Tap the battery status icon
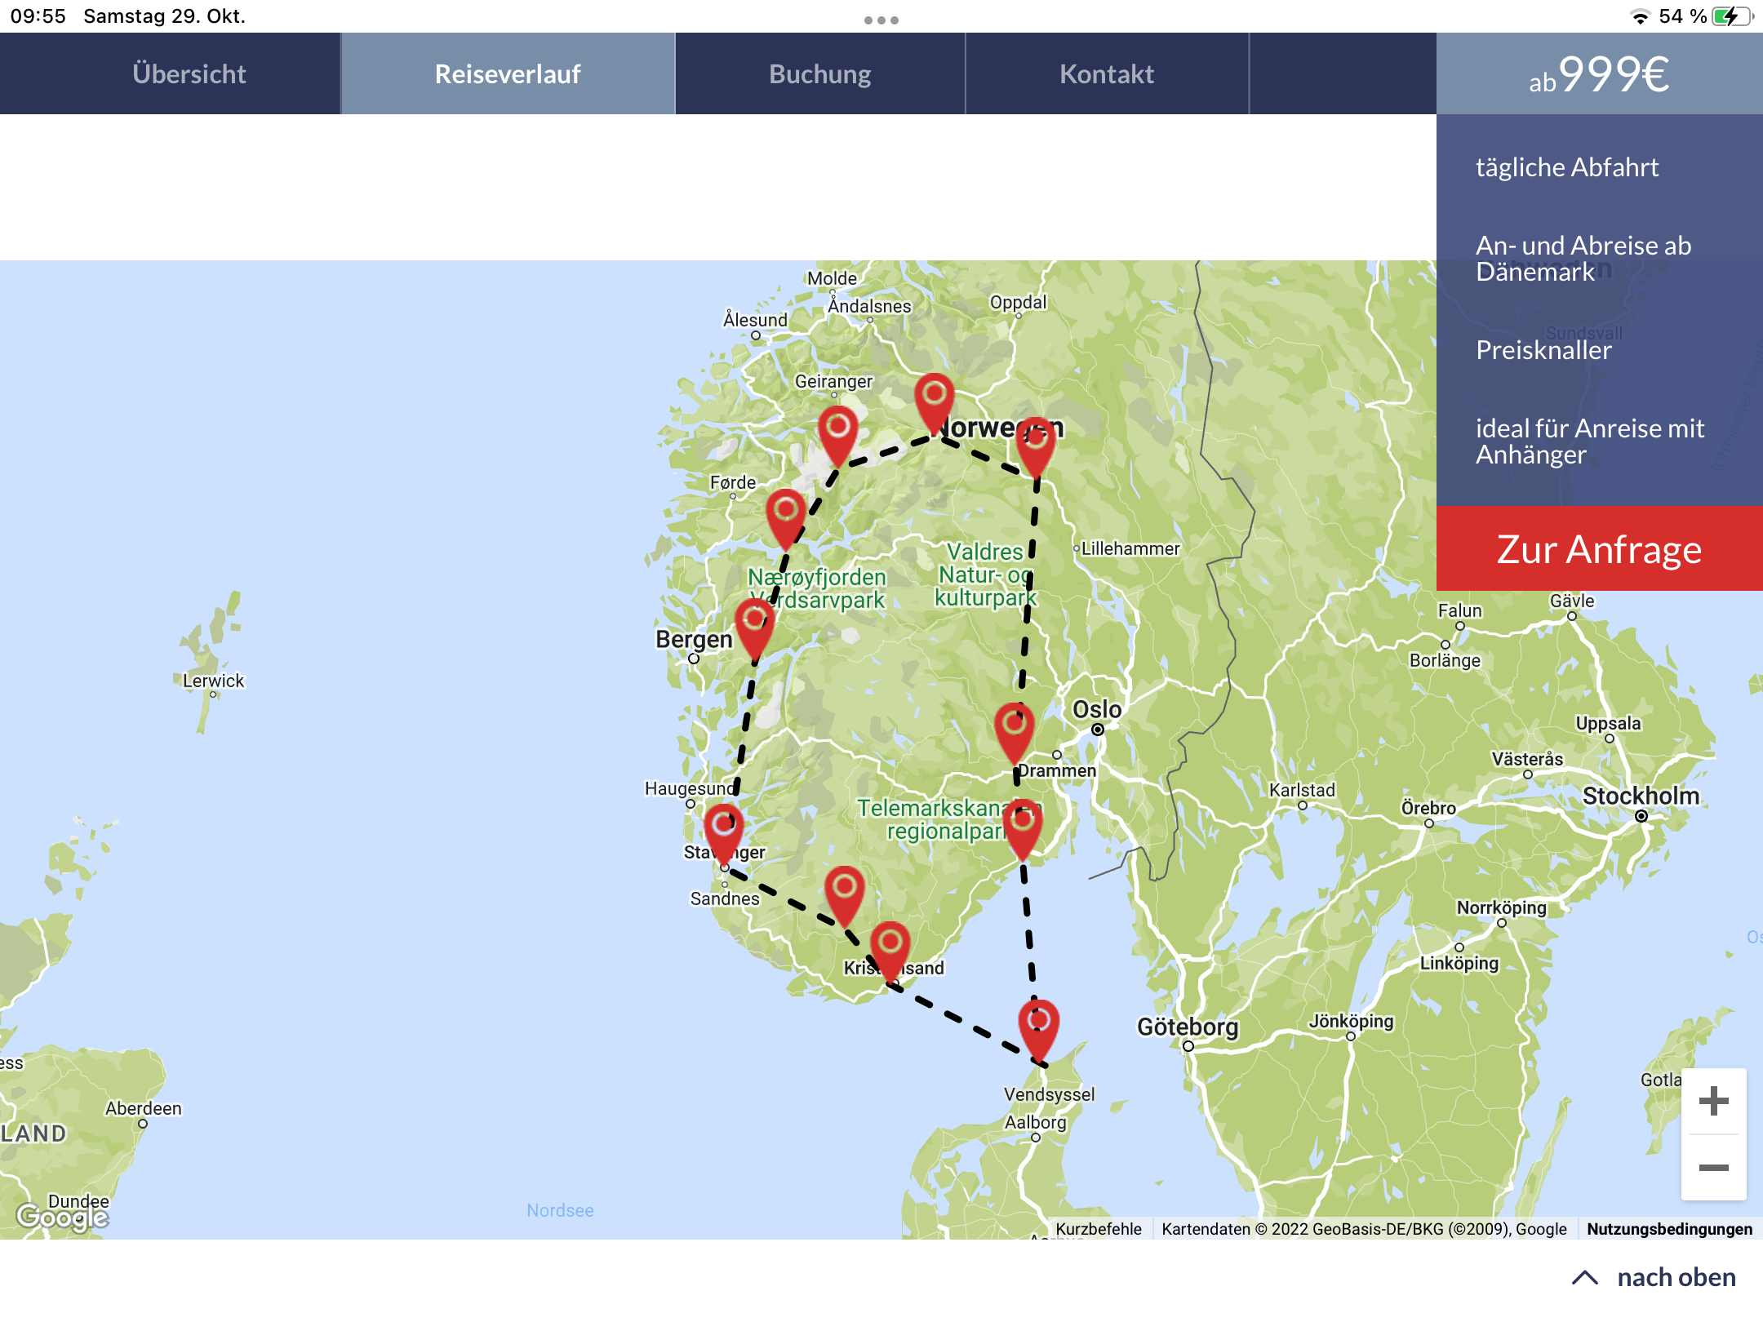The image size is (1763, 1322). pos(1732,16)
